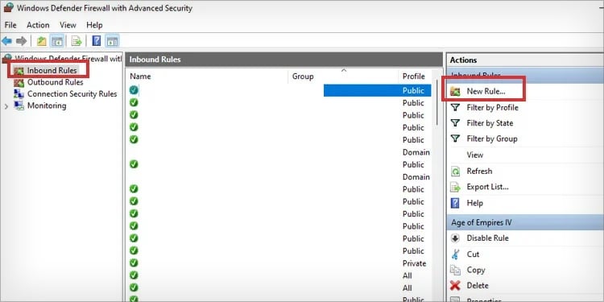The image size is (604, 302).
Task: Select Inbound Rules in the console tree
Action: coord(52,71)
